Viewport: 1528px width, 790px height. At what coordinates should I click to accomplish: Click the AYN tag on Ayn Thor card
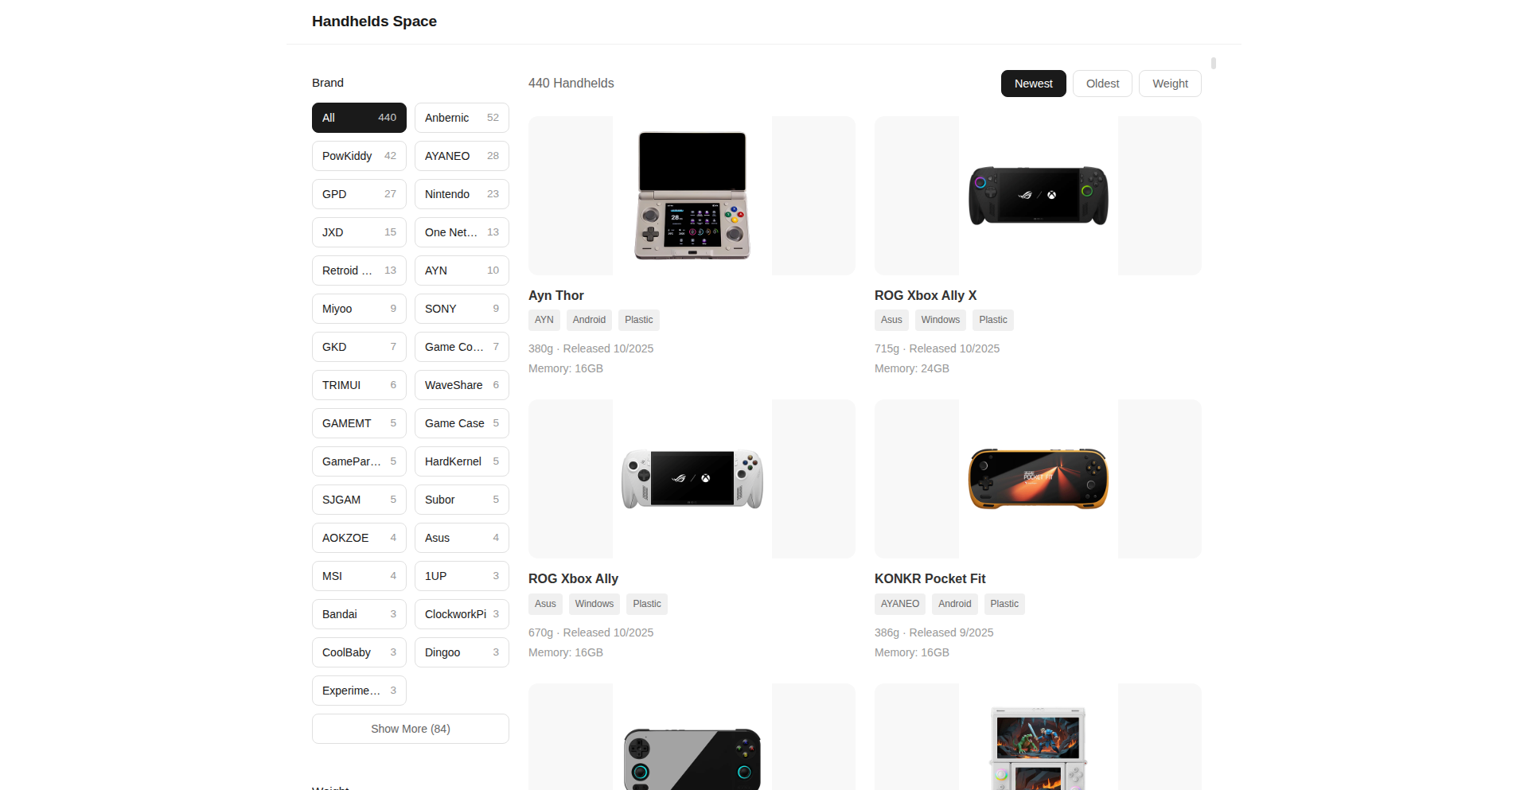544,320
